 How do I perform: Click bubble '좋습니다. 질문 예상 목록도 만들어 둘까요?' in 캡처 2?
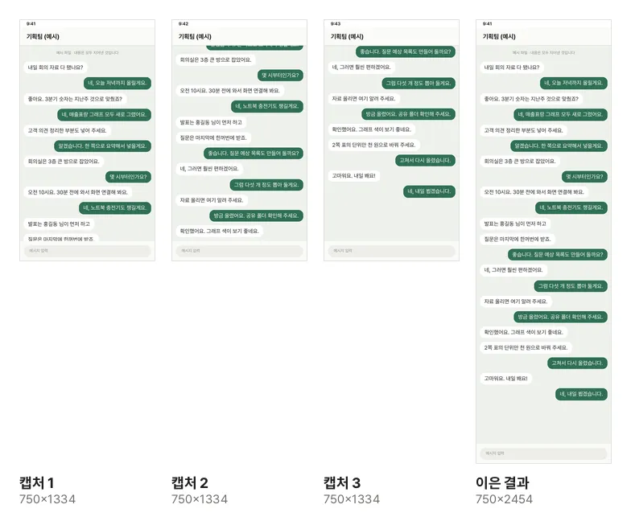coord(254,153)
